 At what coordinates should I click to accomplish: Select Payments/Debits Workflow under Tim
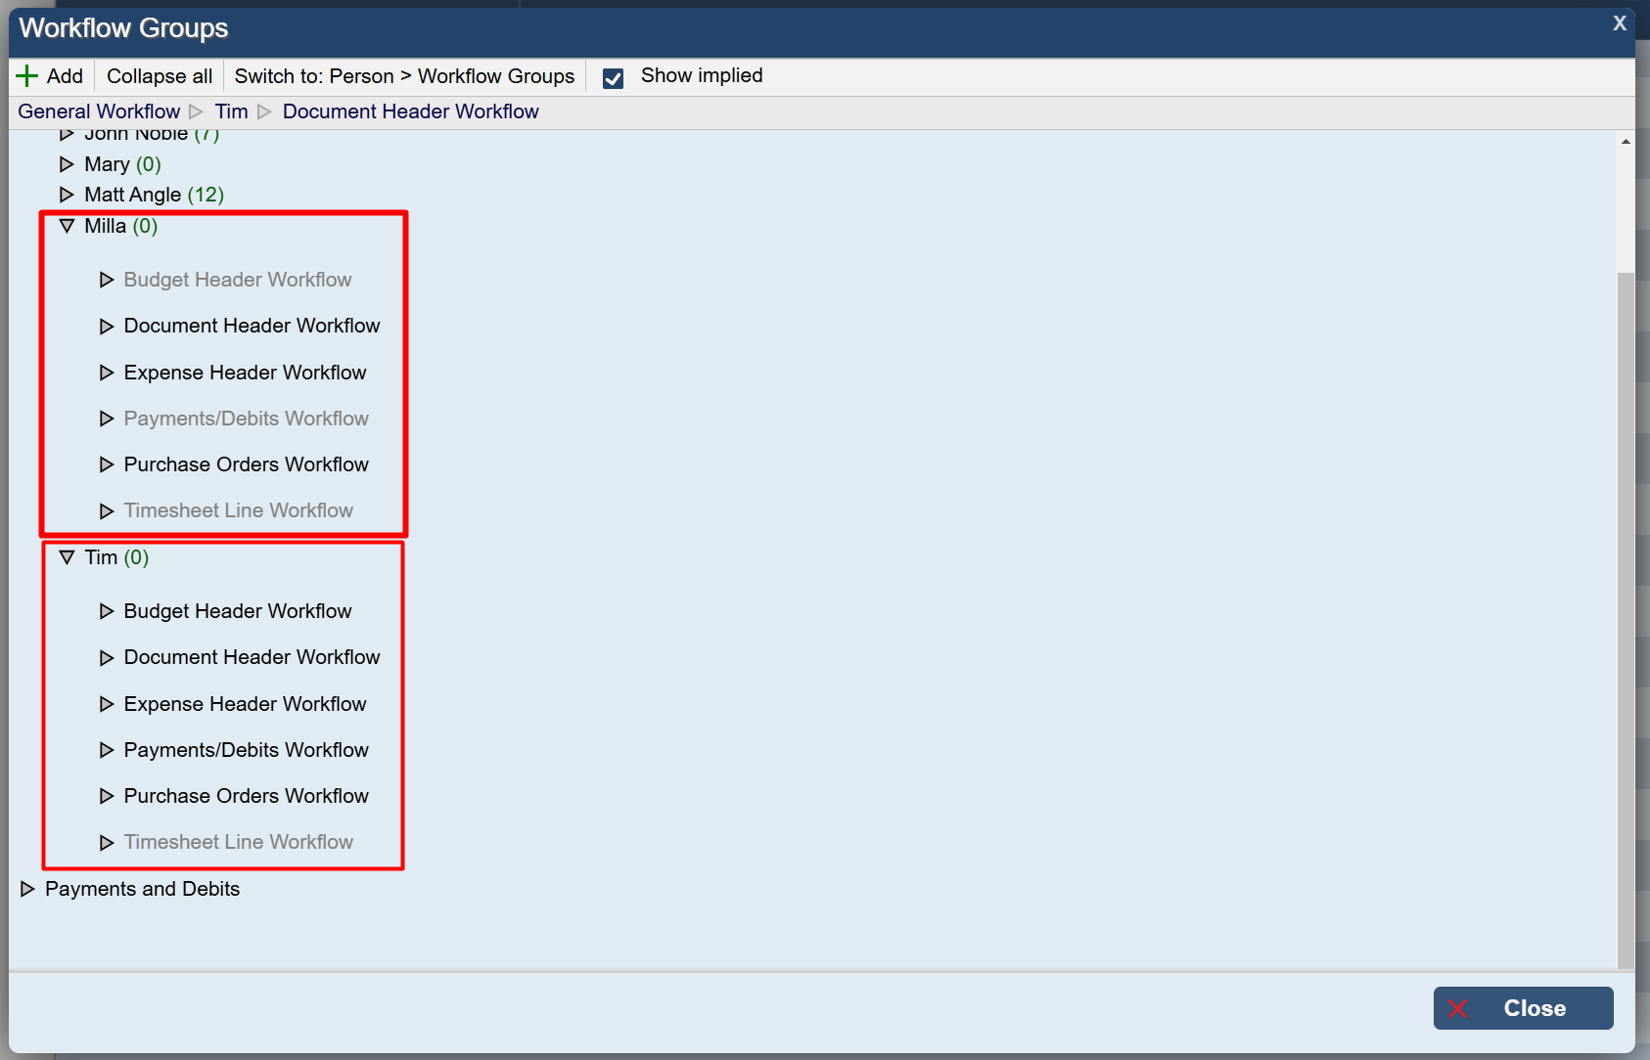246,750
